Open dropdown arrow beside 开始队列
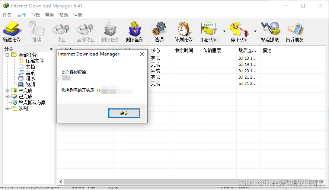 pyautogui.click(x=224, y=31)
